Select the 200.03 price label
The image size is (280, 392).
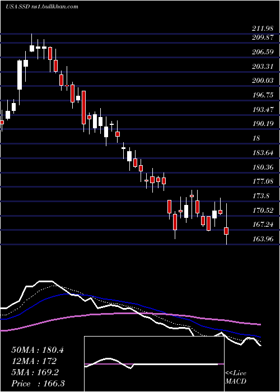[263, 81]
